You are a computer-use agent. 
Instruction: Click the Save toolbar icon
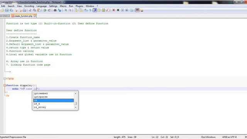pyautogui.click(x=7, y=10)
